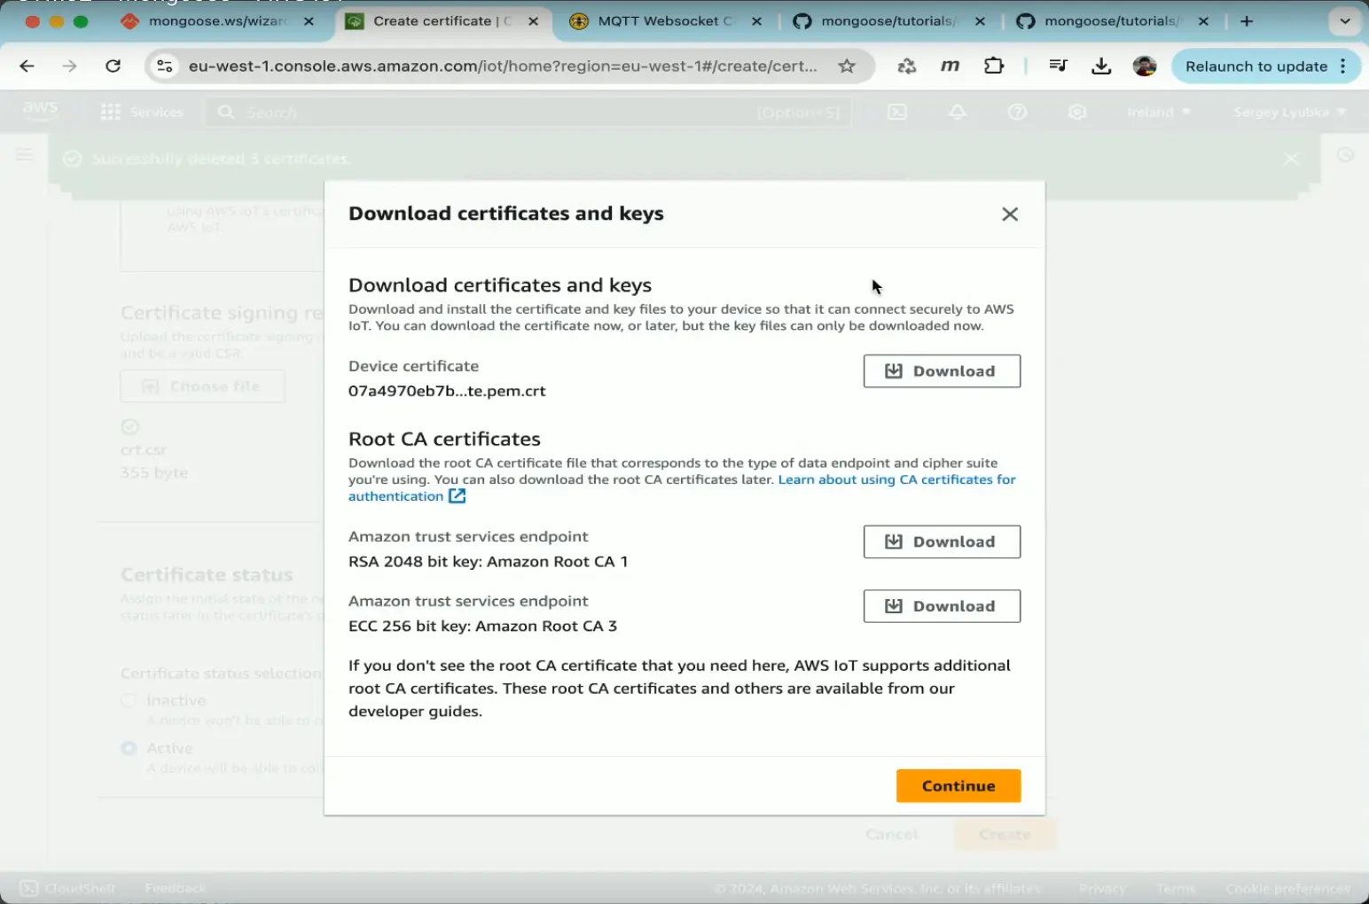
Task: Open a new browser tab
Action: [x=1247, y=21]
